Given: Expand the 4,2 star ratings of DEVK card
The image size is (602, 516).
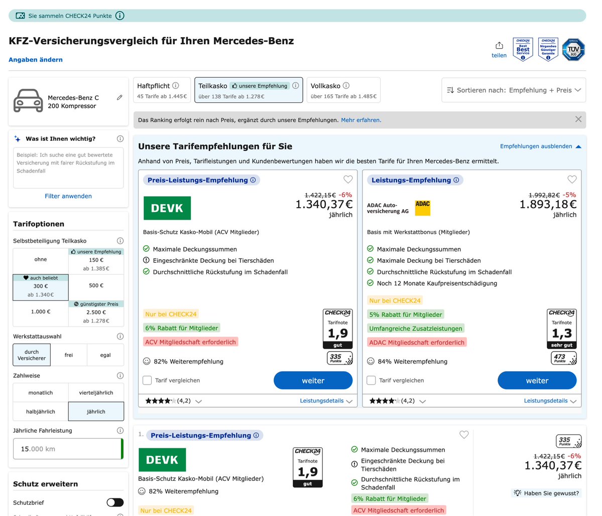Looking at the screenshot, I should coord(174,401).
